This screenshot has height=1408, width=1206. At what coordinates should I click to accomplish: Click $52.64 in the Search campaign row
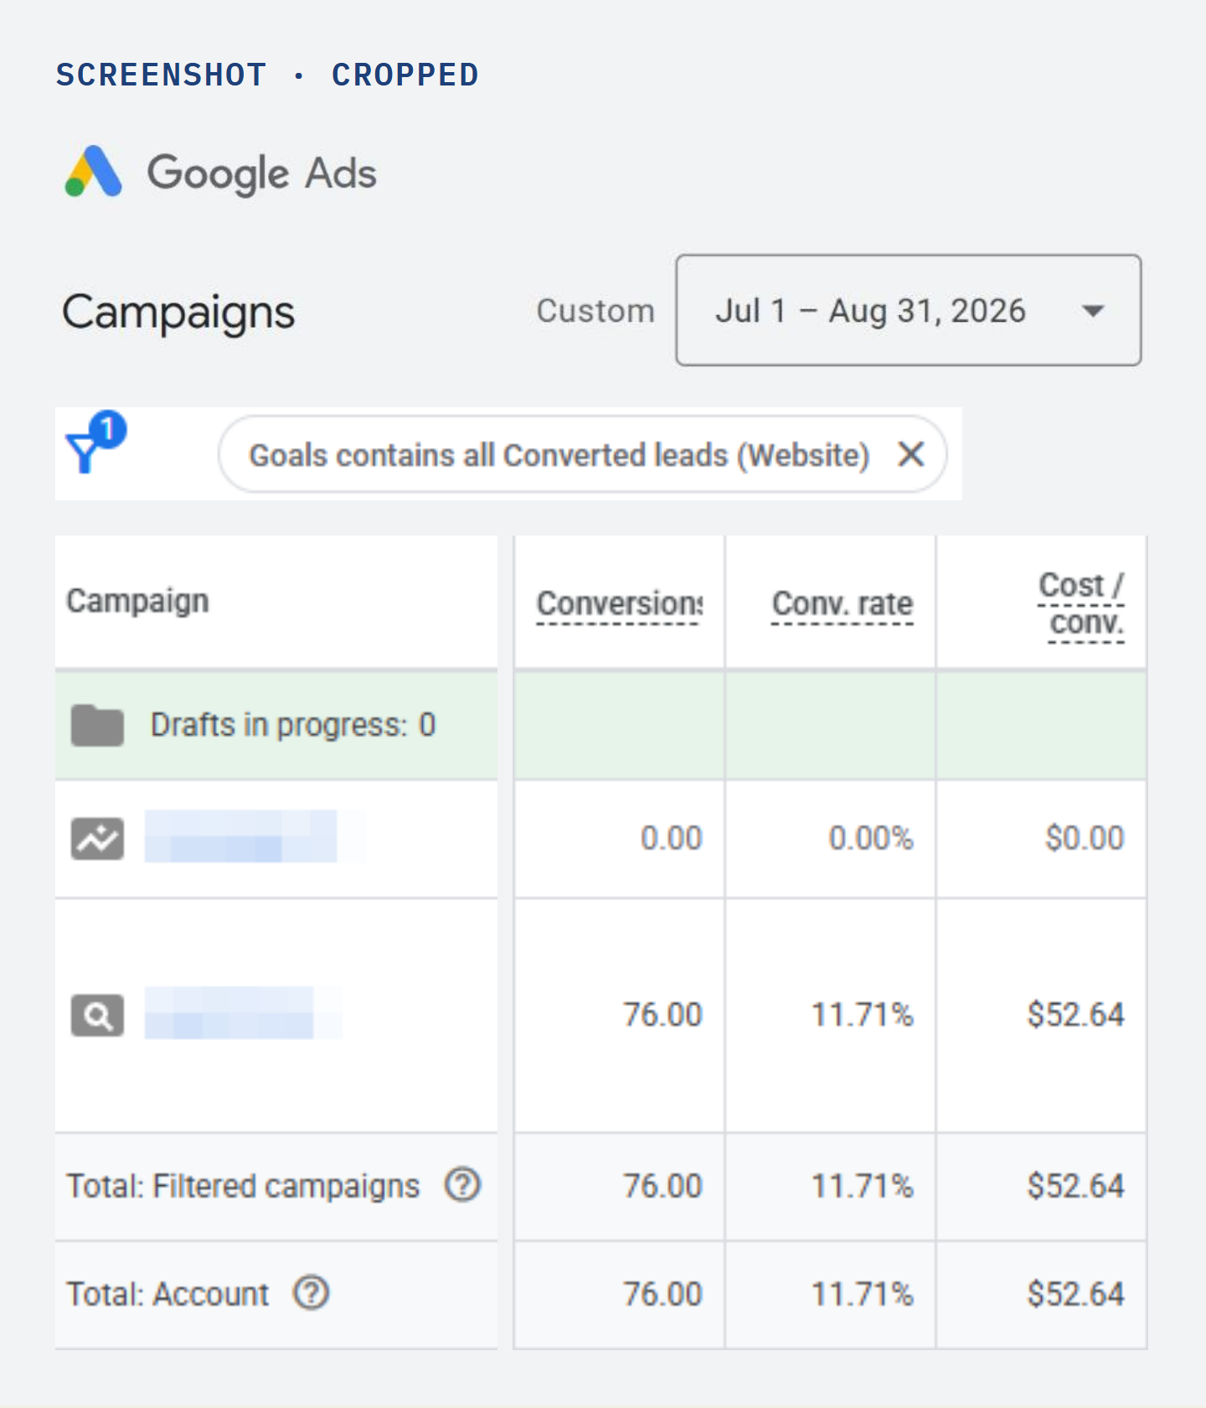(x=1076, y=1015)
